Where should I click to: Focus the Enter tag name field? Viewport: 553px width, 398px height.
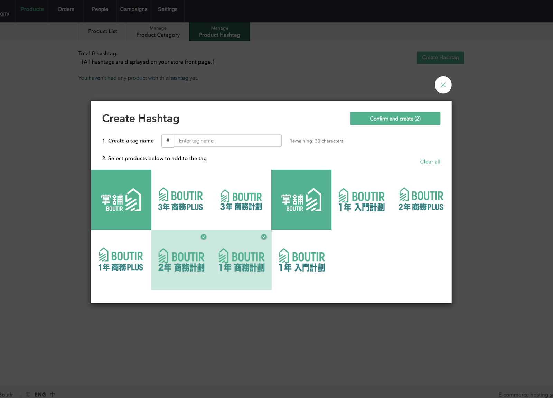click(x=228, y=141)
